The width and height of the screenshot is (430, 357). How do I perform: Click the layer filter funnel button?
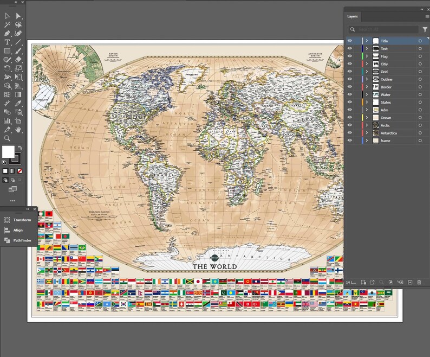[x=425, y=29]
